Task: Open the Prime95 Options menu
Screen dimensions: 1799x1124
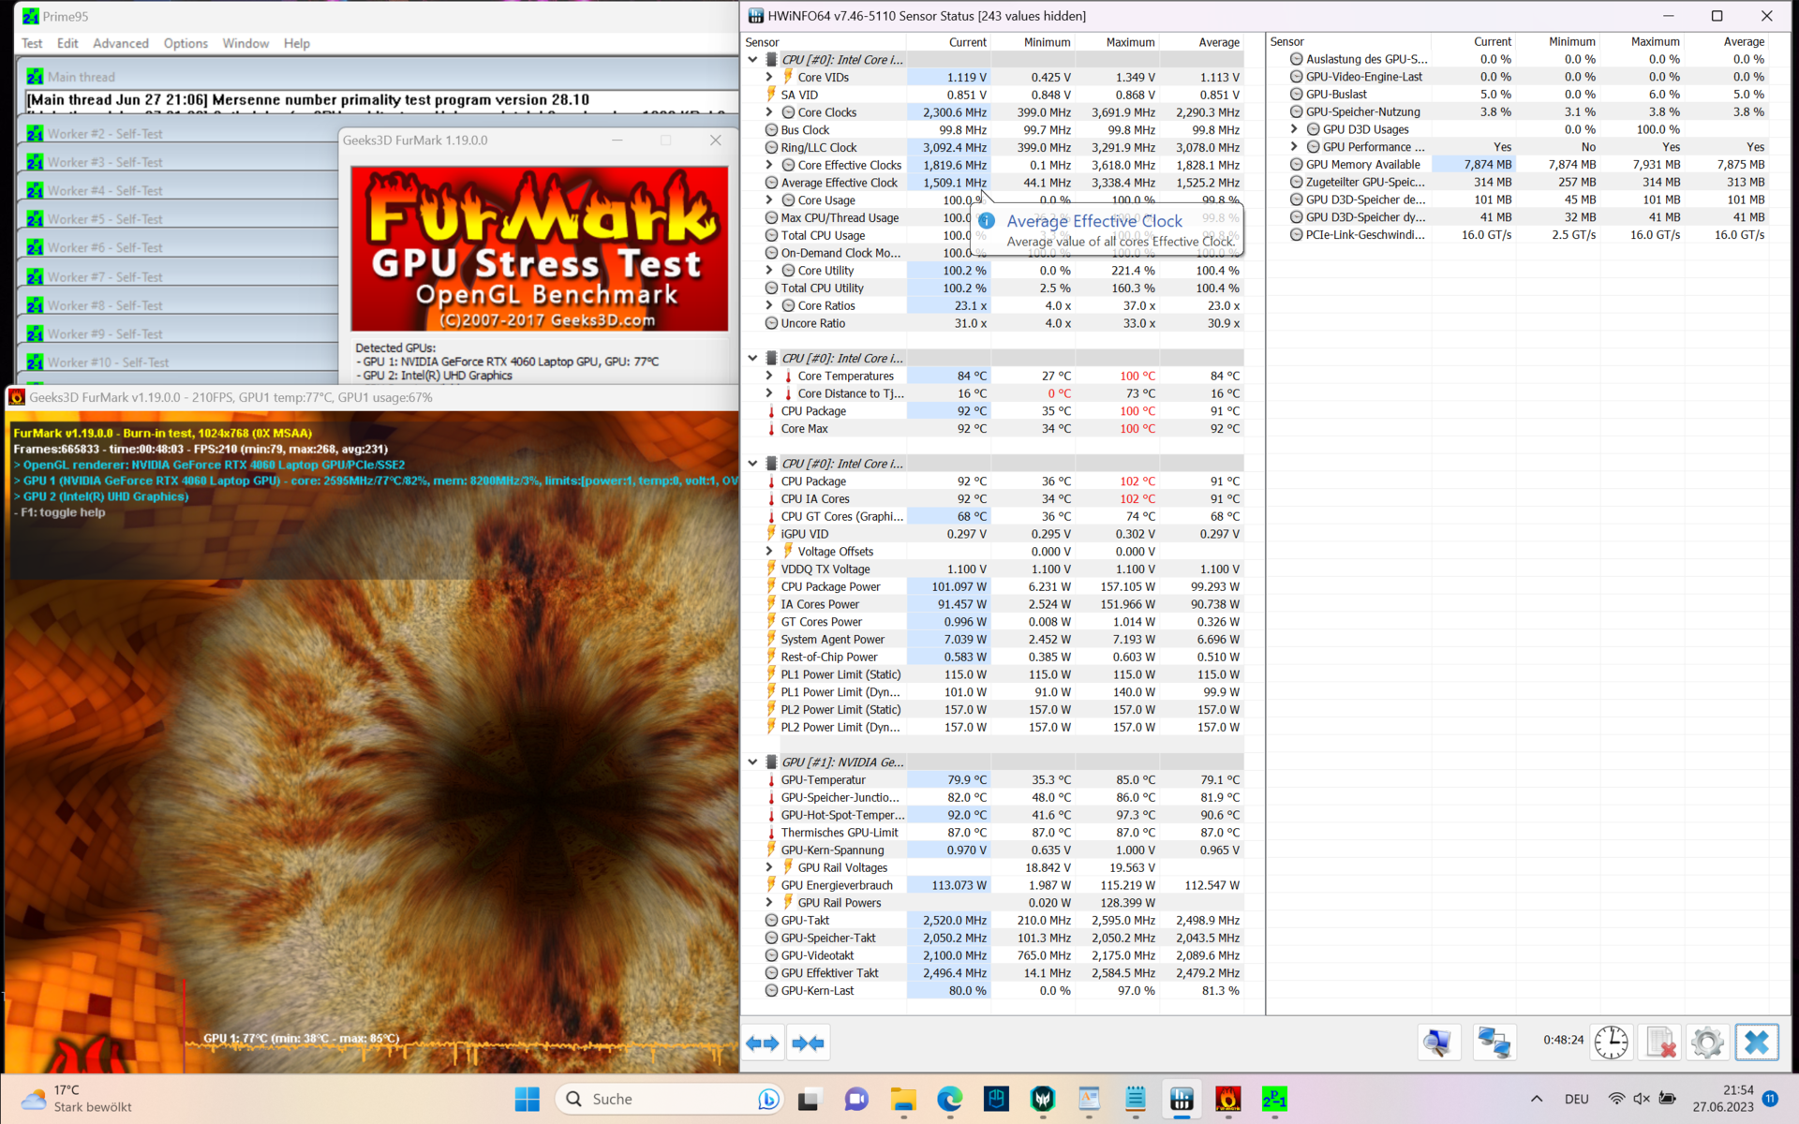Action: click(x=186, y=43)
